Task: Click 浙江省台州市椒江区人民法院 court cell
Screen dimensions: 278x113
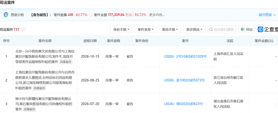Action: coord(228,80)
